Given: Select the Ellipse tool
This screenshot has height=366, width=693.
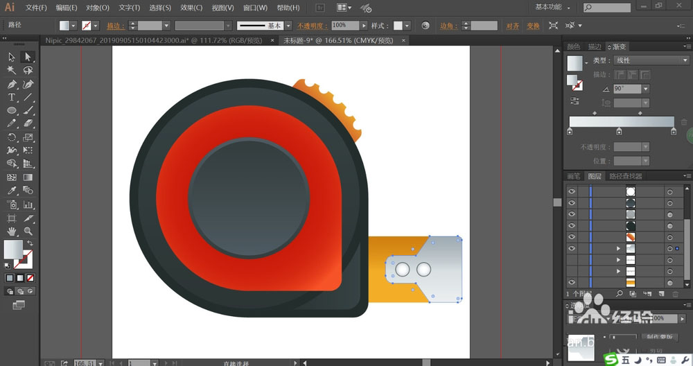Looking at the screenshot, I should click(x=12, y=110).
